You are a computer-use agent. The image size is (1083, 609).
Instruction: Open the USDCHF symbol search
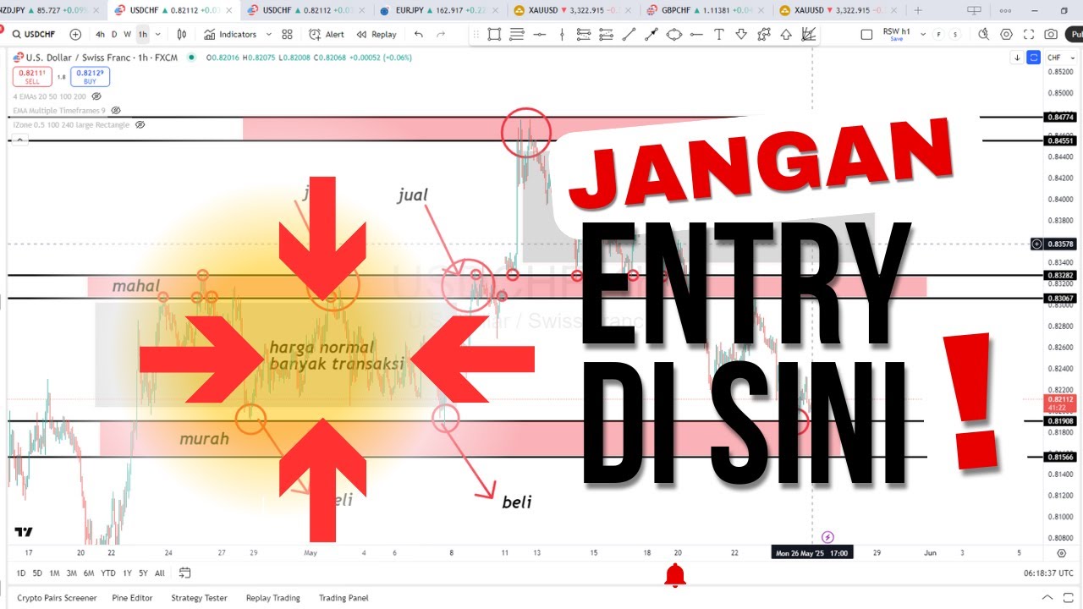pos(32,35)
